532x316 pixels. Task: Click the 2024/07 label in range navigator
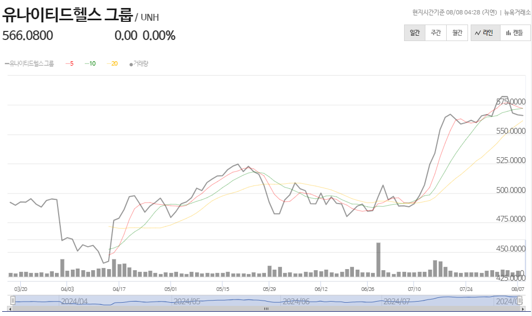click(397, 302)
